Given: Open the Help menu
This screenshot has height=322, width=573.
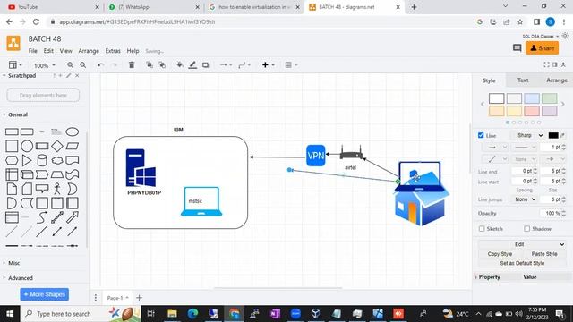Looking at the screenshot, I should coord(133,51).
